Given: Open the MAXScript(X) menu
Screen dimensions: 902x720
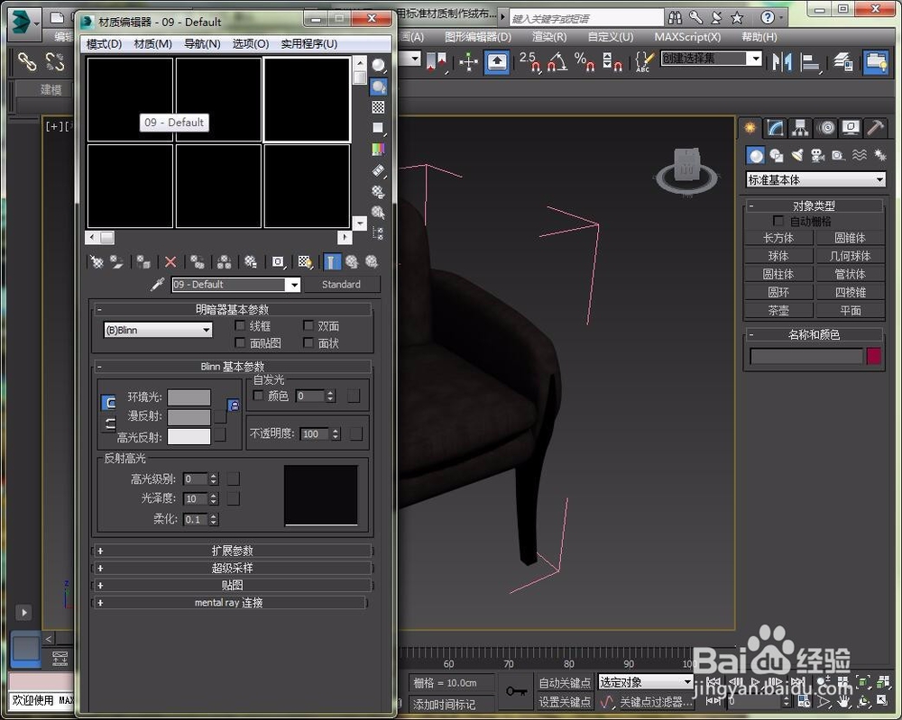Looking at the screenshot, I should [686, 37].
